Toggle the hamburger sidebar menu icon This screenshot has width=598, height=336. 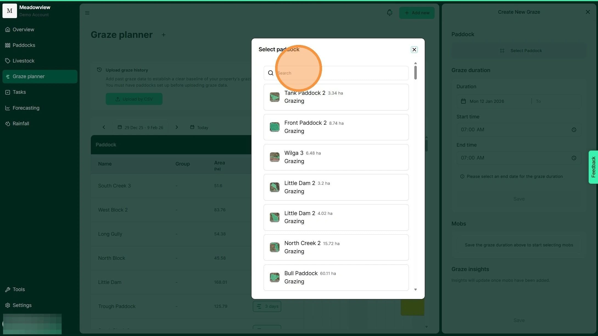87,13
